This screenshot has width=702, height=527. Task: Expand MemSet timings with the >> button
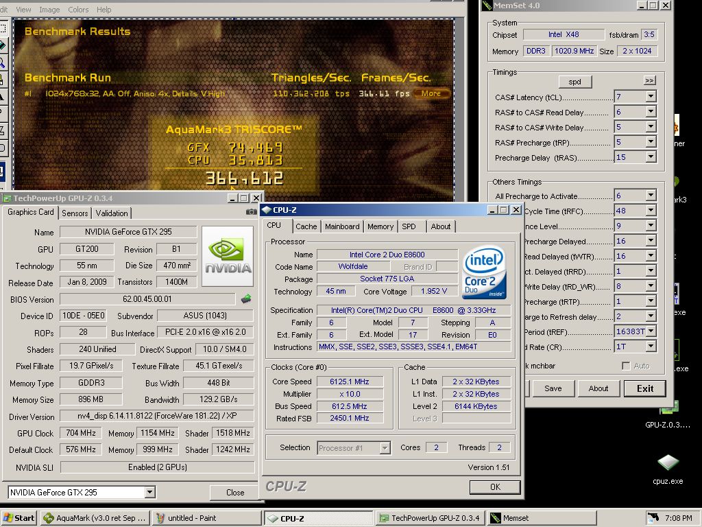(x=650, y=81)
